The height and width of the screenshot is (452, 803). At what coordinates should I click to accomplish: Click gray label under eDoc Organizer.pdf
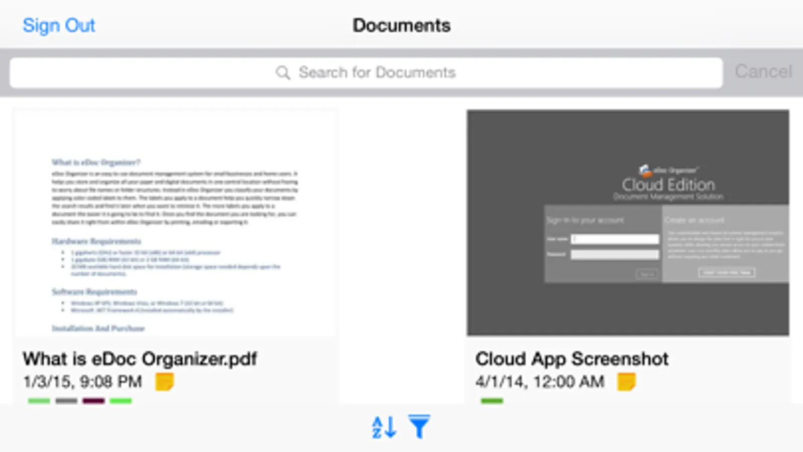[66, 401]
